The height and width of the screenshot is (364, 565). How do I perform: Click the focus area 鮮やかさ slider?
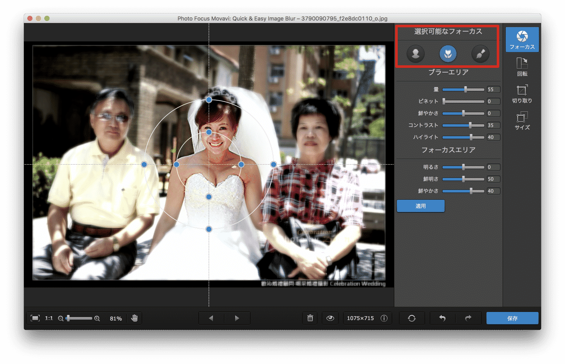click(x=463, y=191)
